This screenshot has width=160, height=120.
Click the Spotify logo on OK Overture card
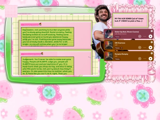[152, 42]
